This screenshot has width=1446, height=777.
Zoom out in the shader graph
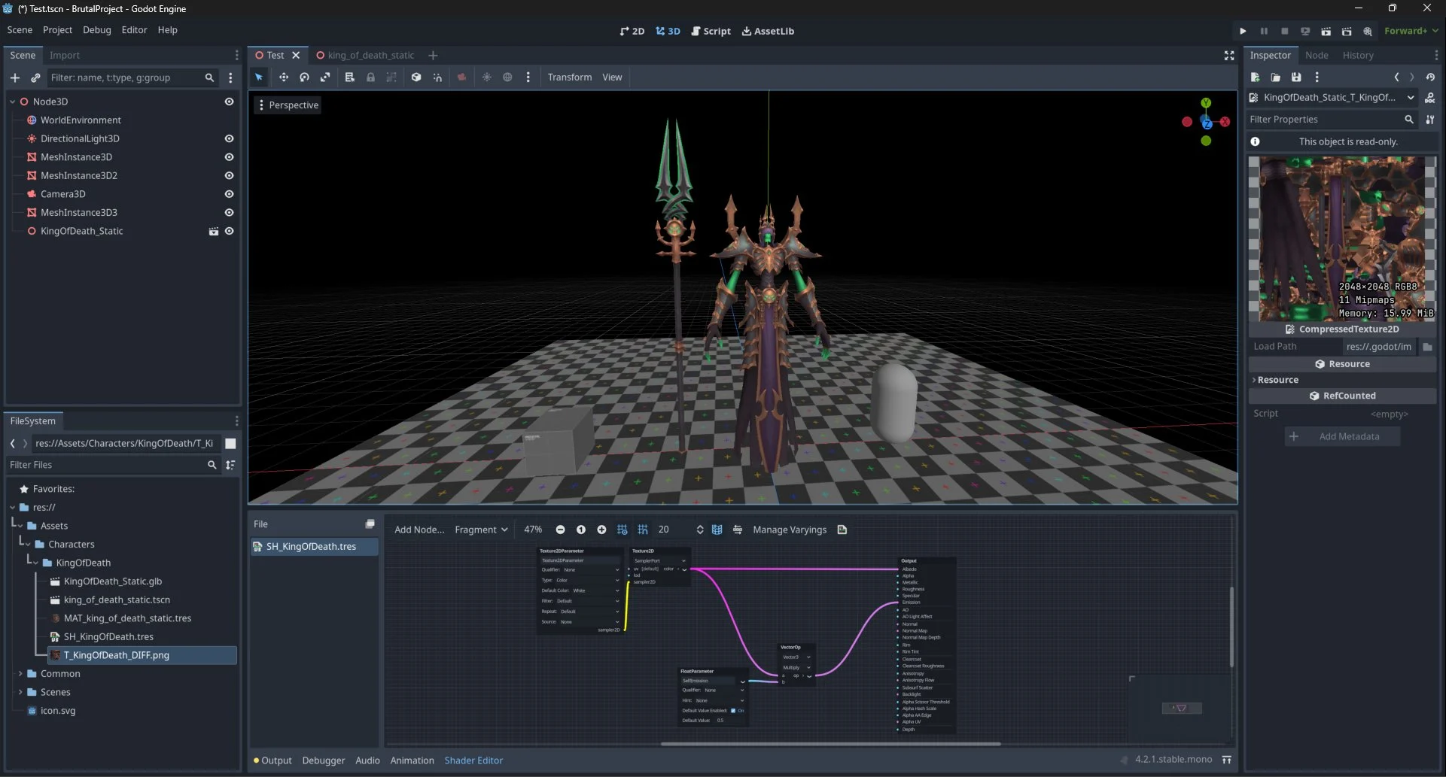560,530
